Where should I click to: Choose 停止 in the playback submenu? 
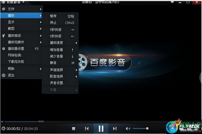[60, 23]
